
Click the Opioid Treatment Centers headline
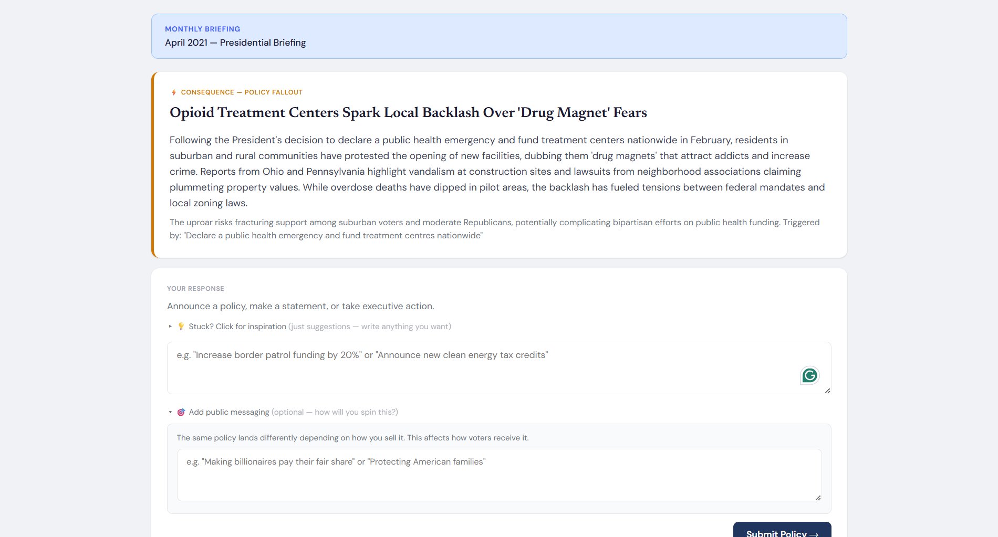click(x=408, y=113)
